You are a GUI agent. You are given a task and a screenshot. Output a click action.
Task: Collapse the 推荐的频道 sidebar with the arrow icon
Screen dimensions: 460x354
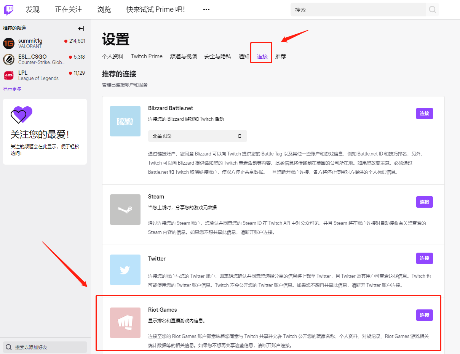[81, 28]
